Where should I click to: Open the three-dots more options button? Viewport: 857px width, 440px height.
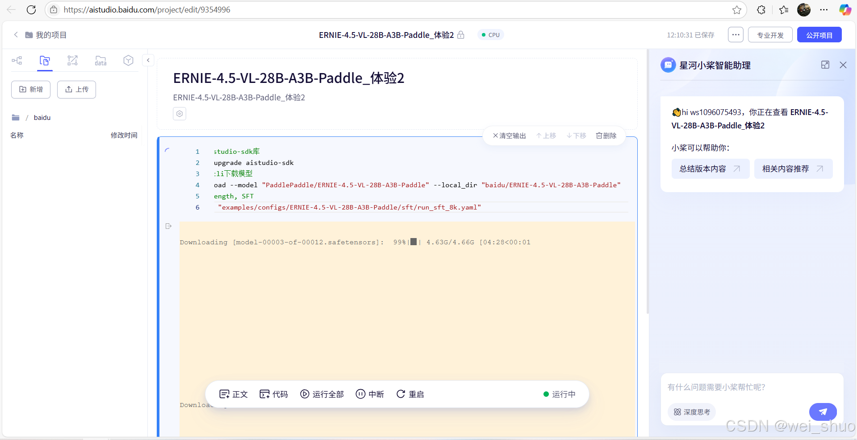736,35
